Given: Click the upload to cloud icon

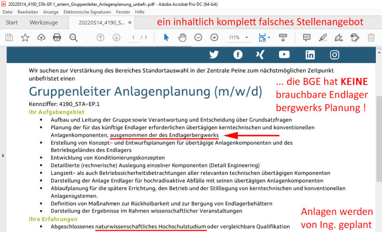Looking at the screenshot, I should coord(41,38).
